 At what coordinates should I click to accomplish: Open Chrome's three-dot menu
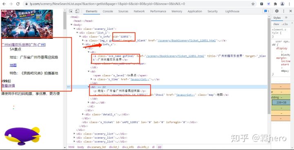click(x=290, y=4)
